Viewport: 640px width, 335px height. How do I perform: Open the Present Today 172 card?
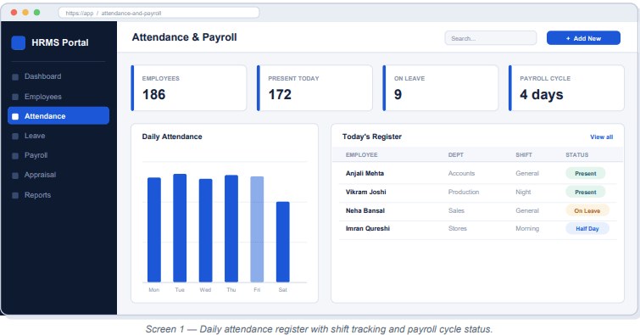tap(314, 88)
